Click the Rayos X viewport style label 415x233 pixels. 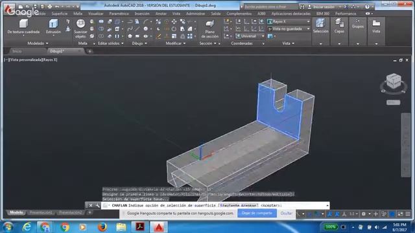pyautogui.click(x=50, y=60)
